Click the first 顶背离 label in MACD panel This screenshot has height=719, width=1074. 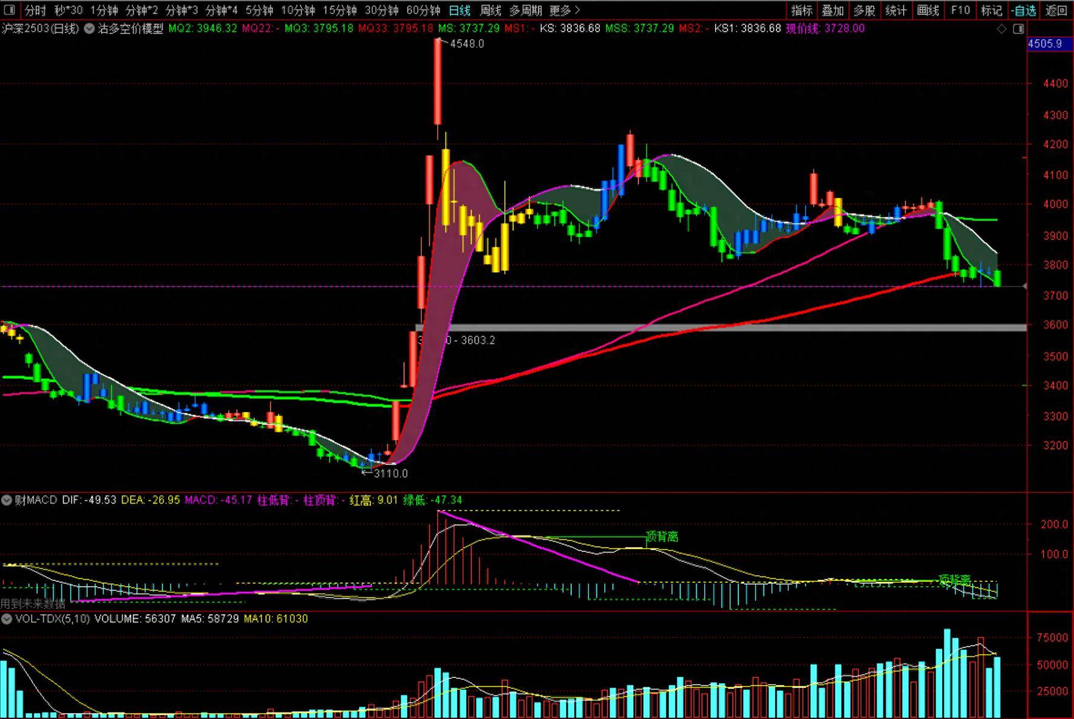click(x=662, y=536)
